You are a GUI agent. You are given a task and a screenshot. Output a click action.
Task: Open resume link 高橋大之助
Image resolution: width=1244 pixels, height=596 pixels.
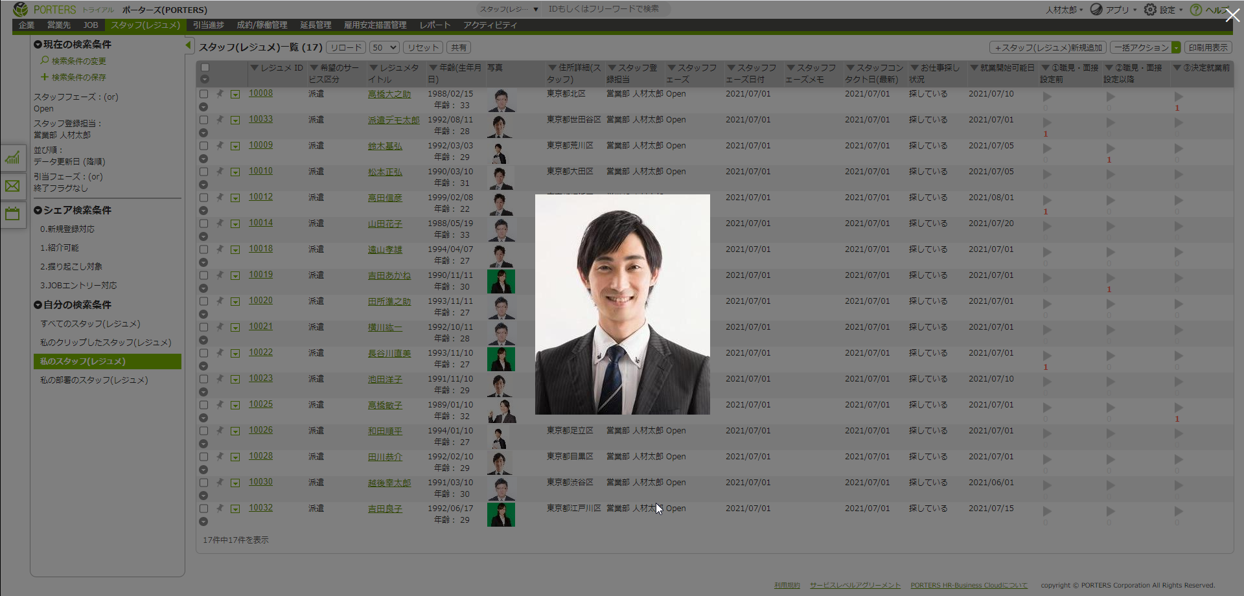coord(389,94)
